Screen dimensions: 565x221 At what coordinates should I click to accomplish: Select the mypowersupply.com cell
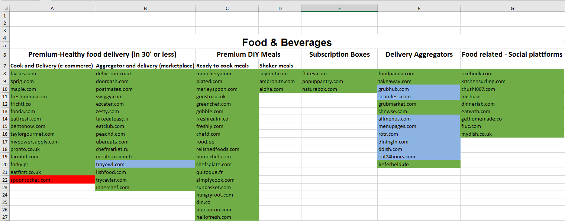coord(52,142)
